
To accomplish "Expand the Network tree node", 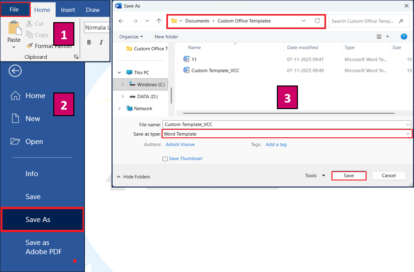I will (120, 109).
